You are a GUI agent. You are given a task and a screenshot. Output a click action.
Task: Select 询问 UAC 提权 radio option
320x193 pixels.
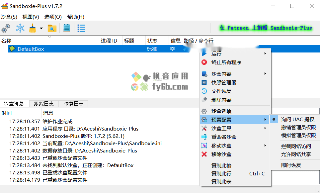(295, 120)
